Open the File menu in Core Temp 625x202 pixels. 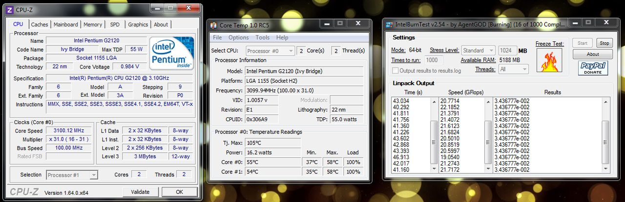217,37
